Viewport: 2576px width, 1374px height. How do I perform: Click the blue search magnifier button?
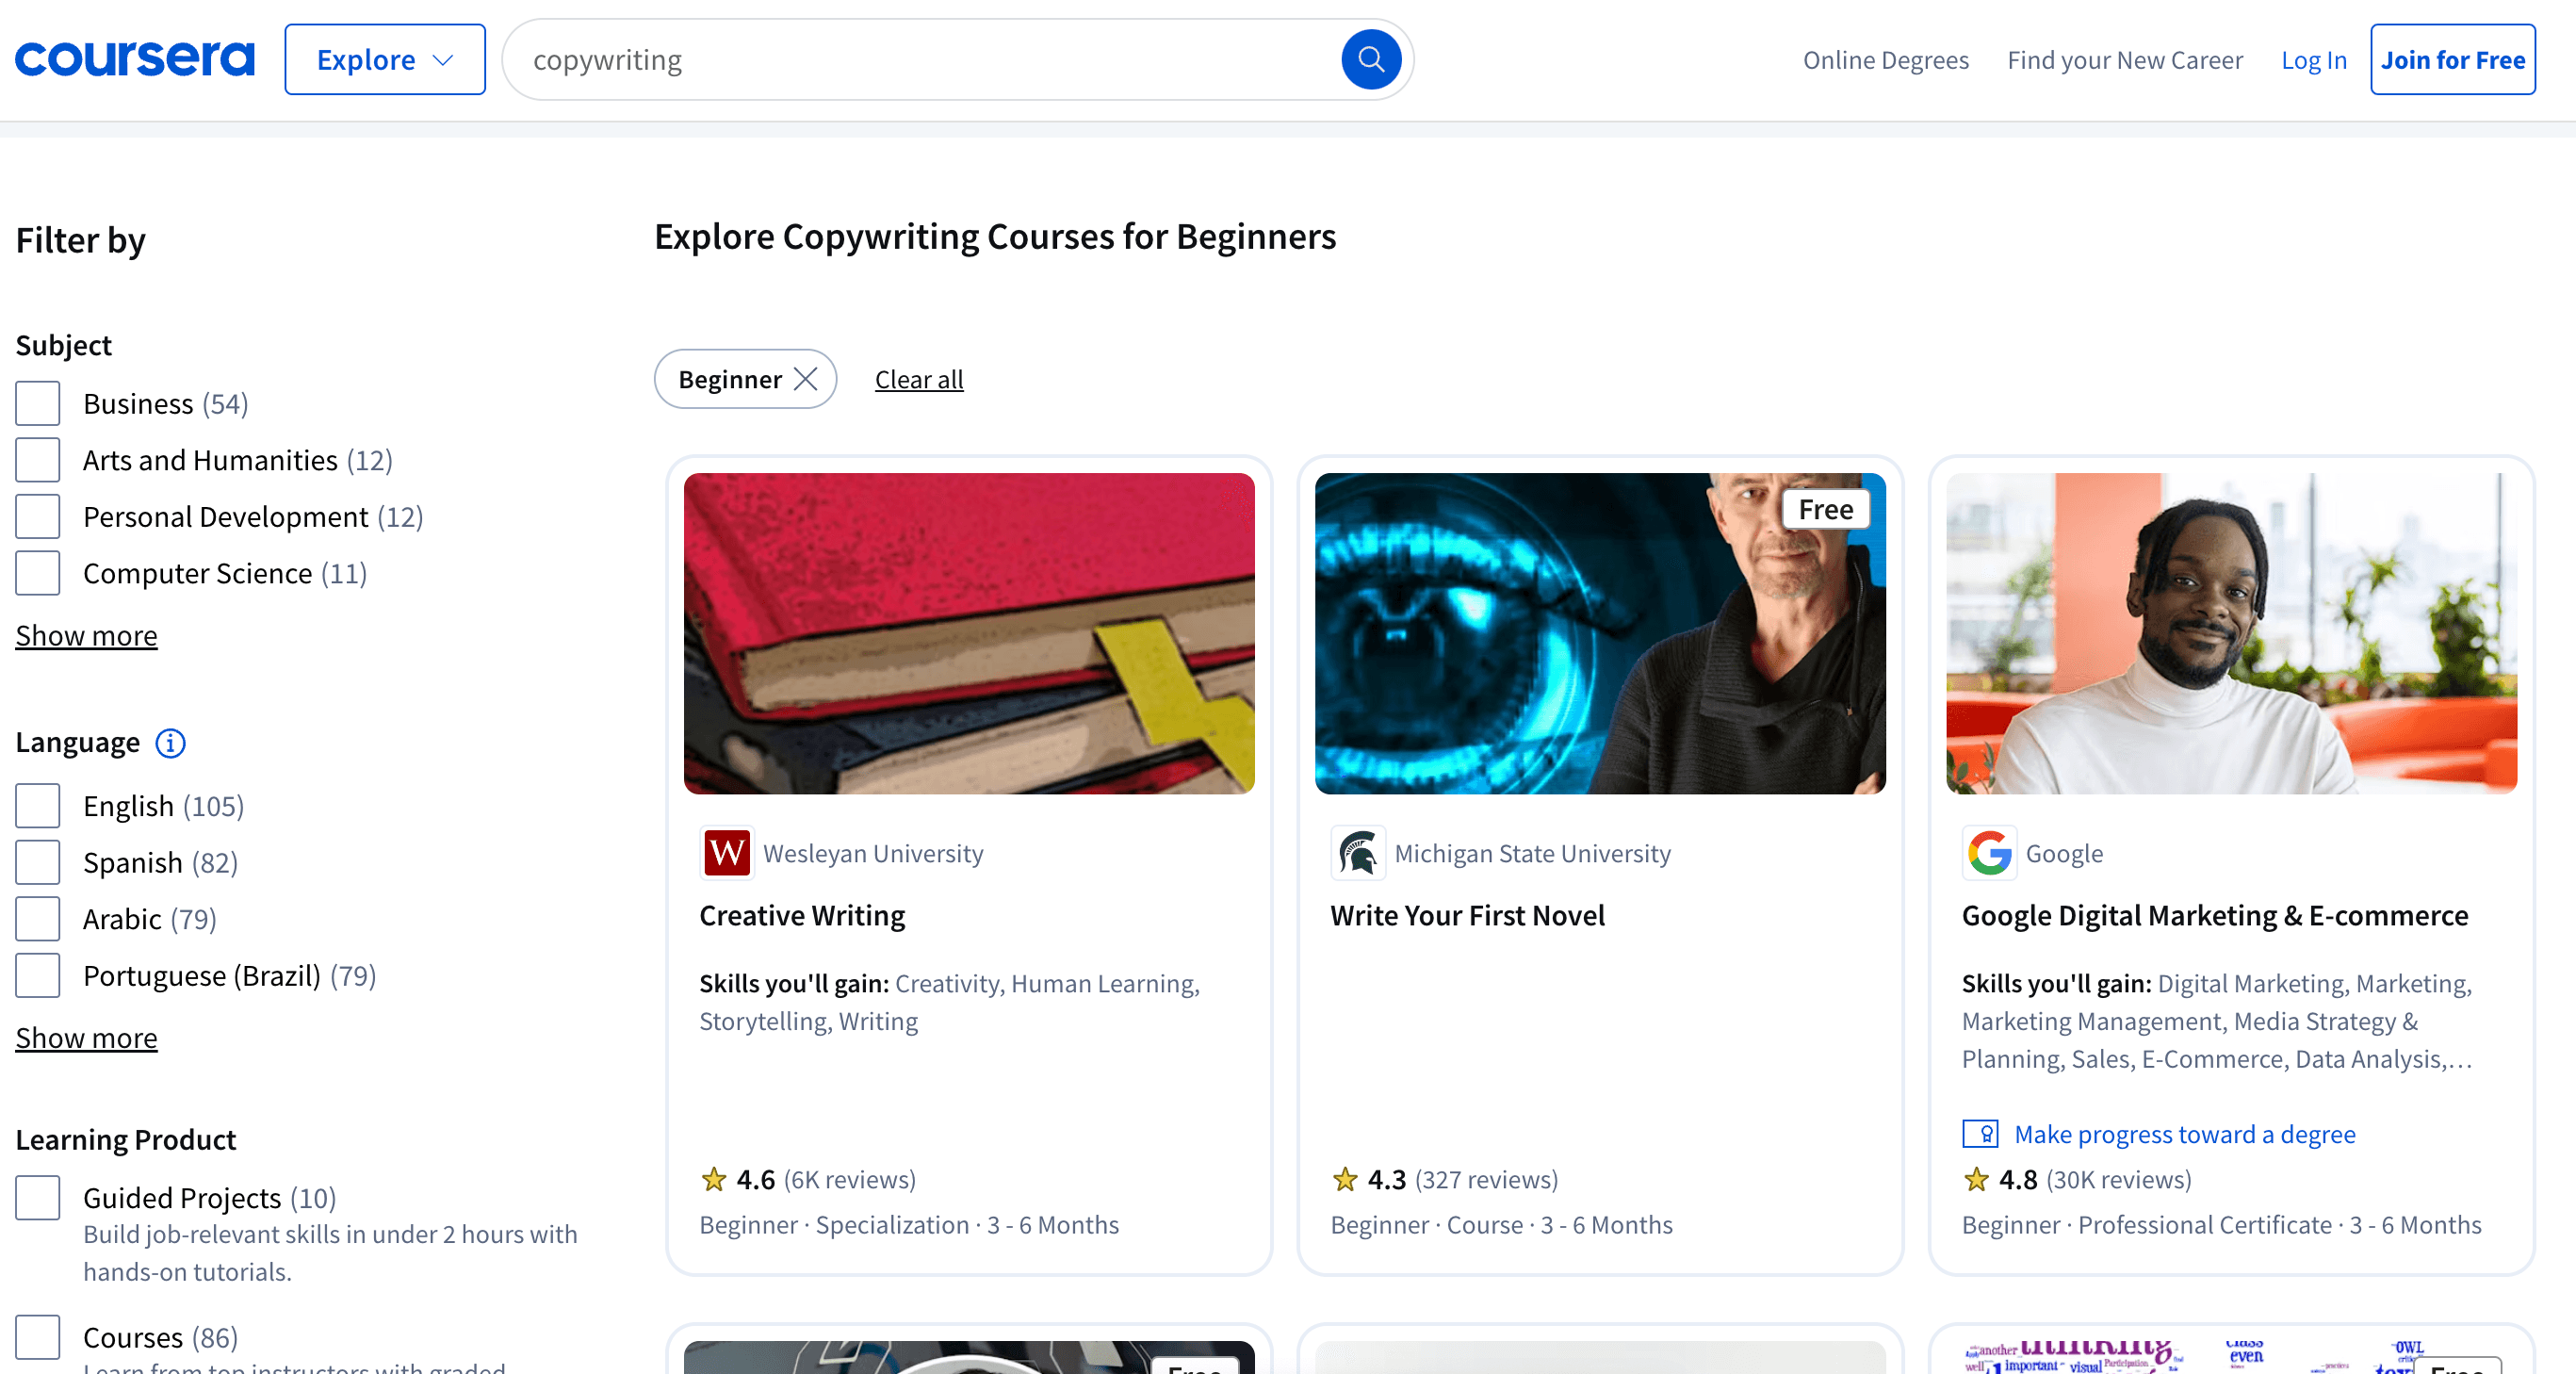click(1370, 60)
